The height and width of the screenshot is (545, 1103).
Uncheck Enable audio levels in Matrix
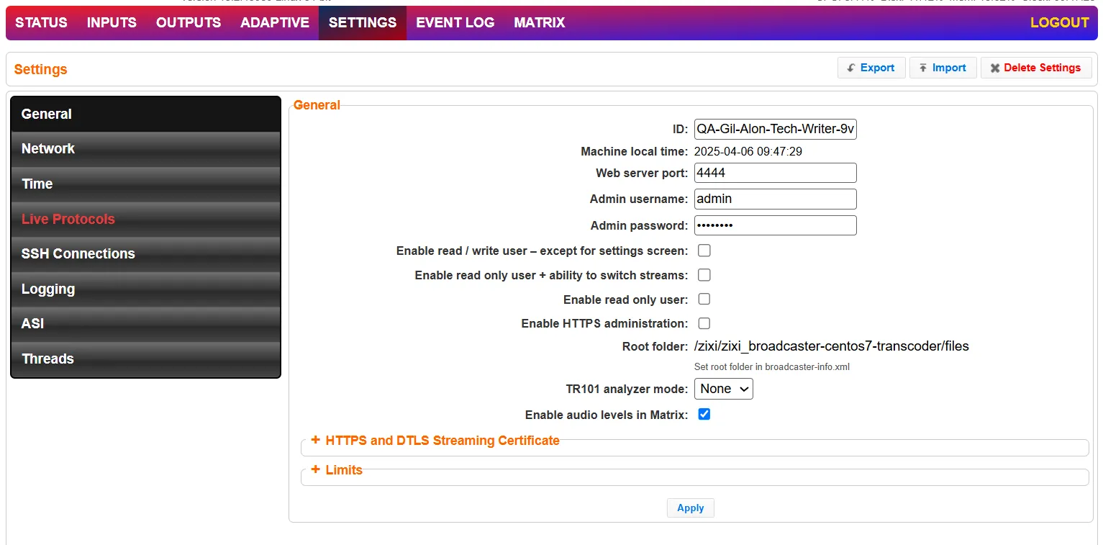tap(704, 415)
